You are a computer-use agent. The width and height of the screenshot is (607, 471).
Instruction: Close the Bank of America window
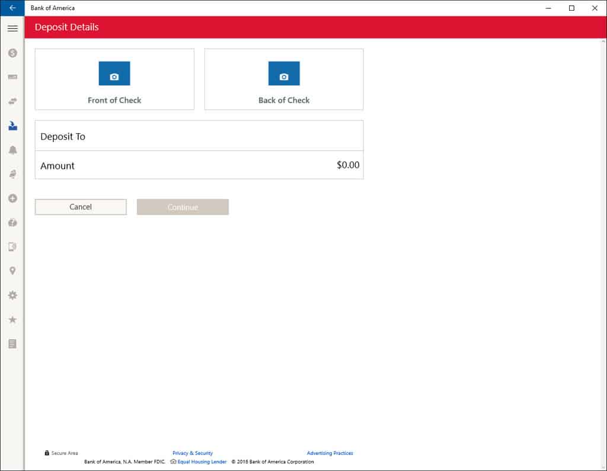pos(595,8)
